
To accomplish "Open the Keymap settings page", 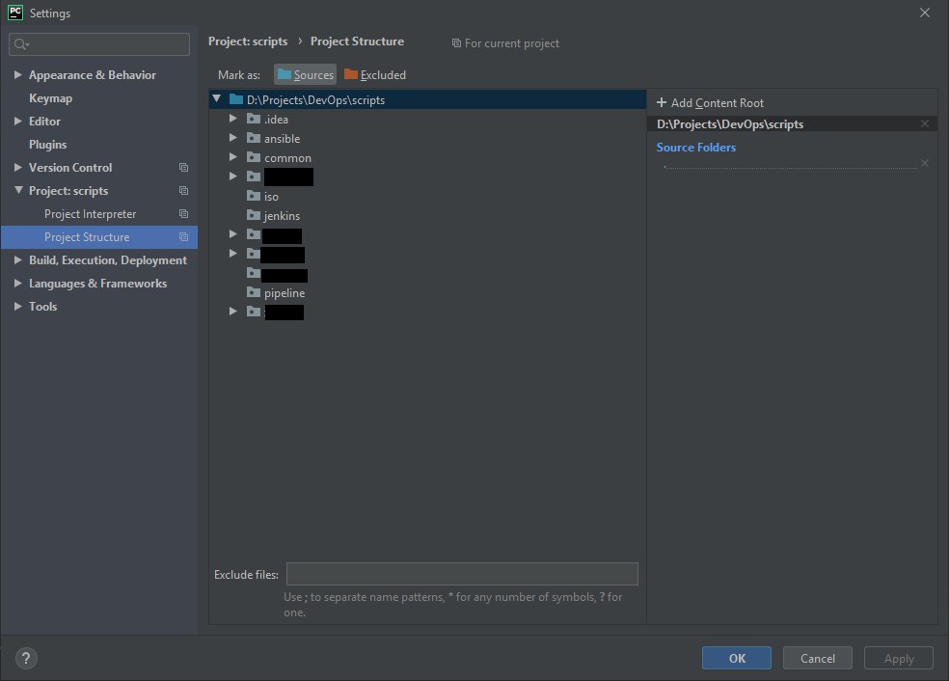I will click(50, 98).
